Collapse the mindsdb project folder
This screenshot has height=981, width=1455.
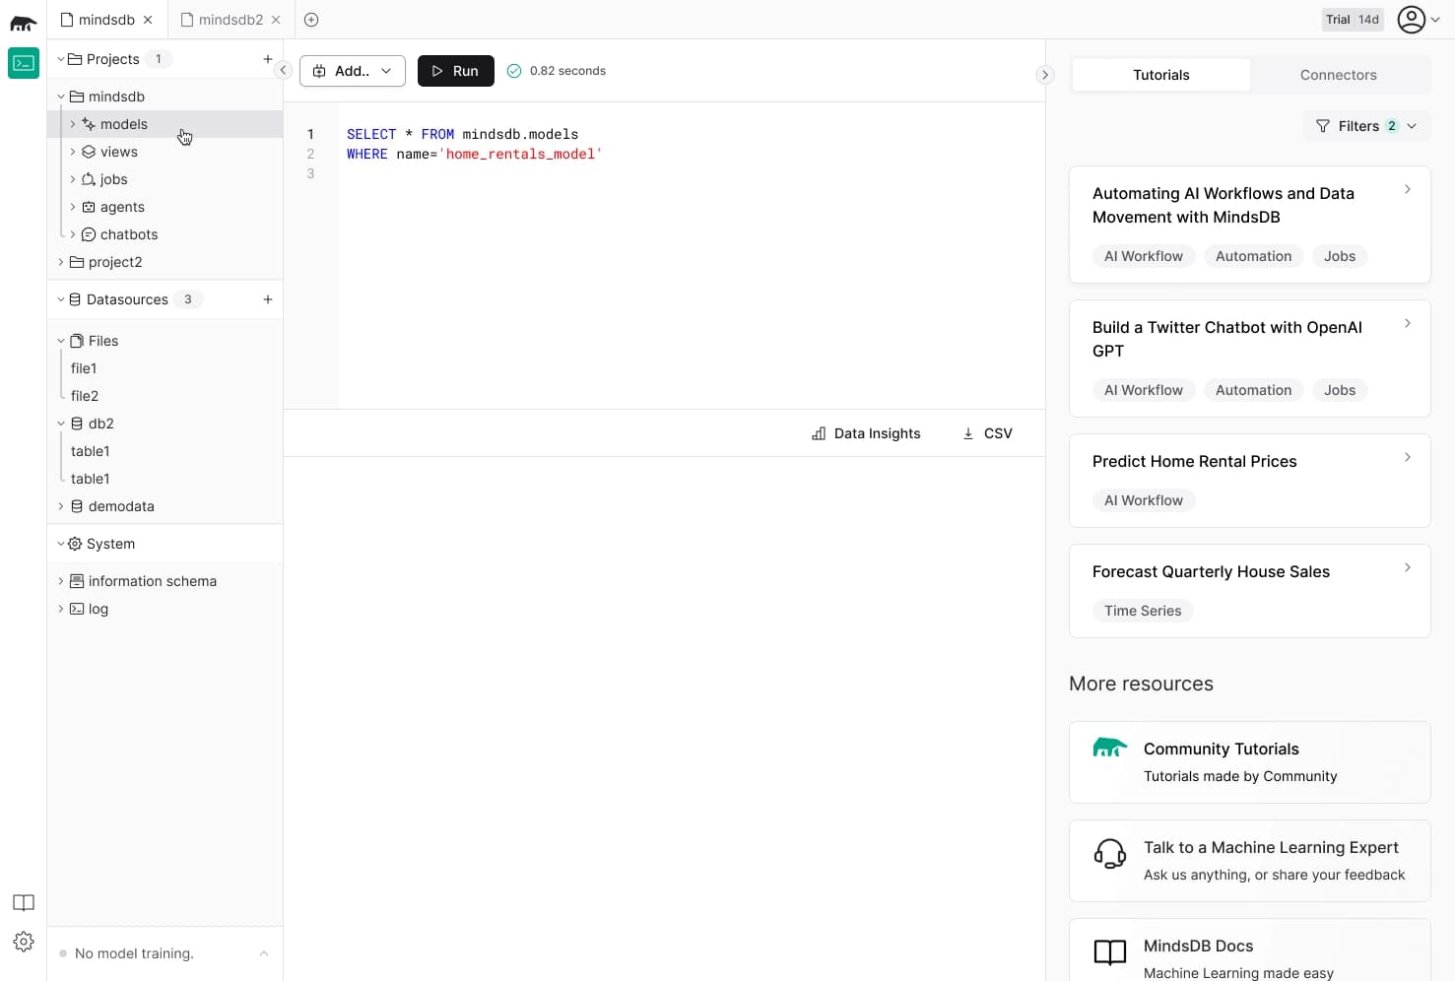(60, 97)
